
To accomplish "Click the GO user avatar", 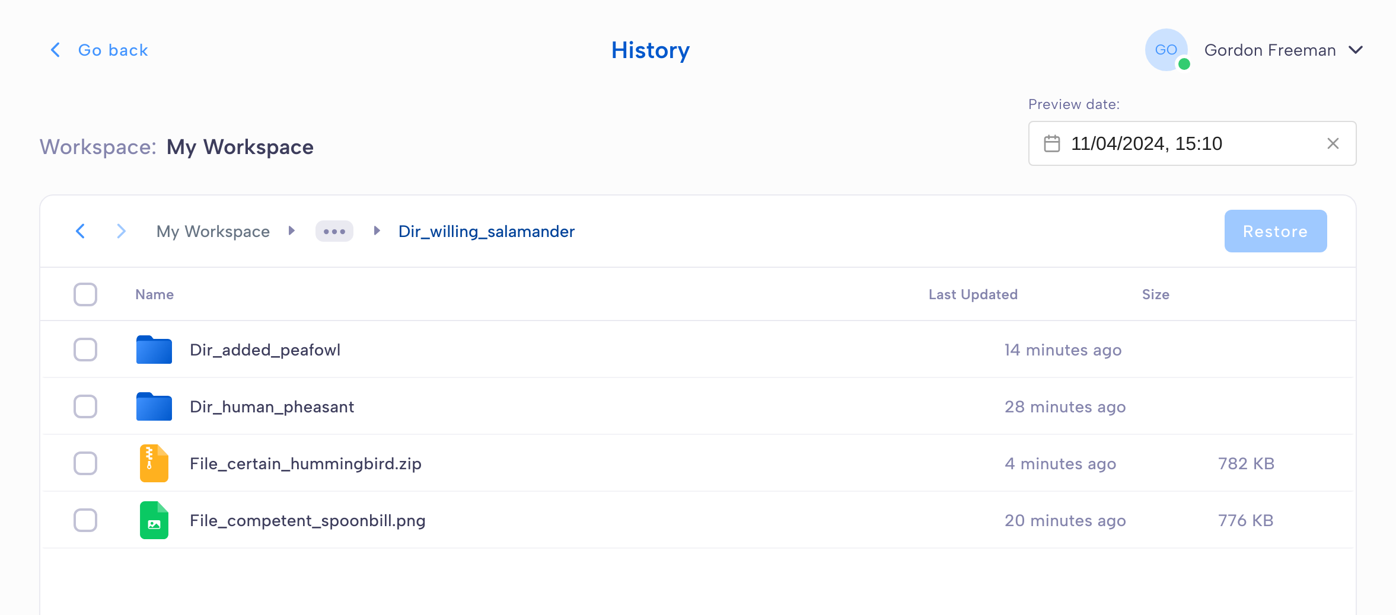I will (1166, 50).
